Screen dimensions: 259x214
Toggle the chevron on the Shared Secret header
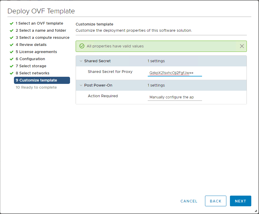coord(81,61)
